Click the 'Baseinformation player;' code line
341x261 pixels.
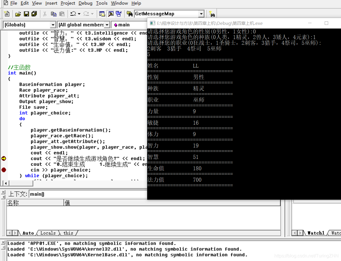(52, 84)
